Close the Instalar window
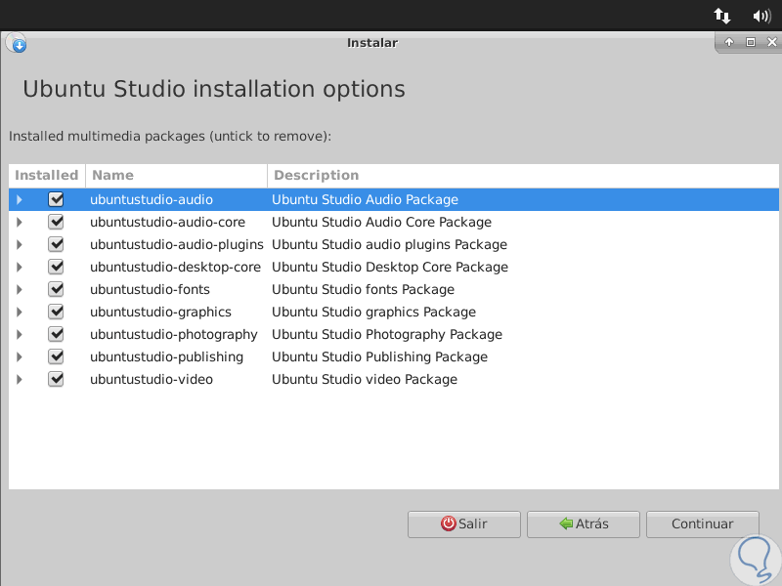The image size is (782, 586). pos(771,42)
